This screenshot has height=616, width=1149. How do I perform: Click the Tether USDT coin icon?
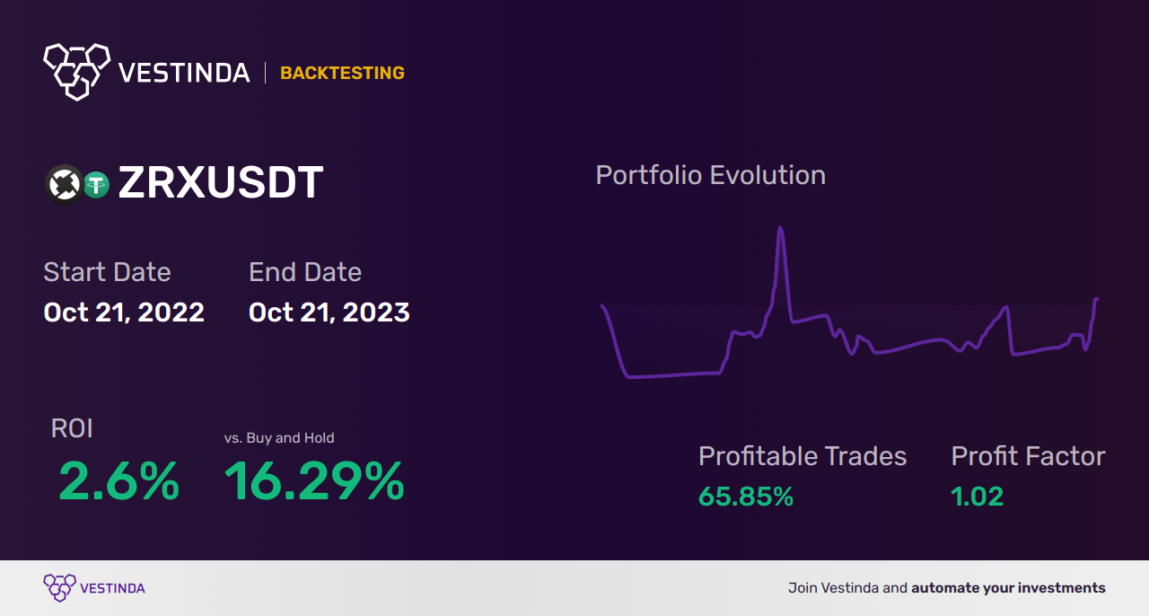96,185
